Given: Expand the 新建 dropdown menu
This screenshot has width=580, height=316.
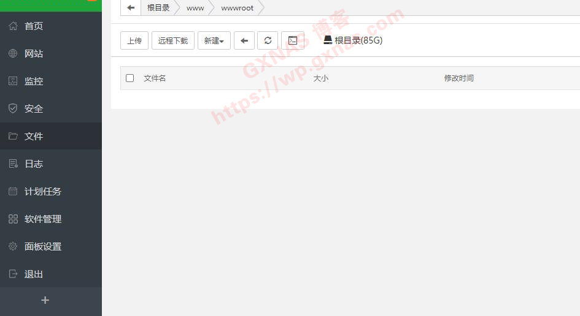Looking at the screenshot, I should (214, 40).
